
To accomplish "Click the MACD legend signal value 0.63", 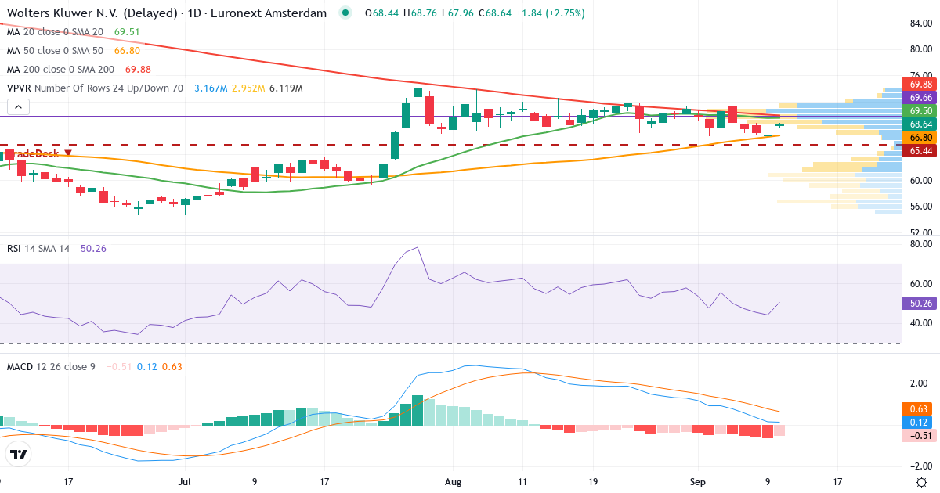I will (x=172, y=366).
